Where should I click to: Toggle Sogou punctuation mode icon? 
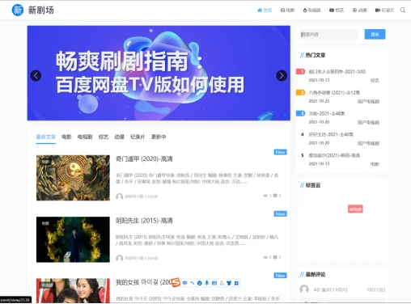click(x=192, y=283)
